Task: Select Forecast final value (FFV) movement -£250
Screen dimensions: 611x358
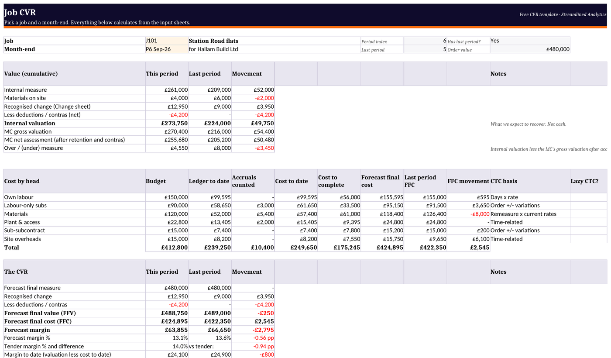Action: pos(253,313)
